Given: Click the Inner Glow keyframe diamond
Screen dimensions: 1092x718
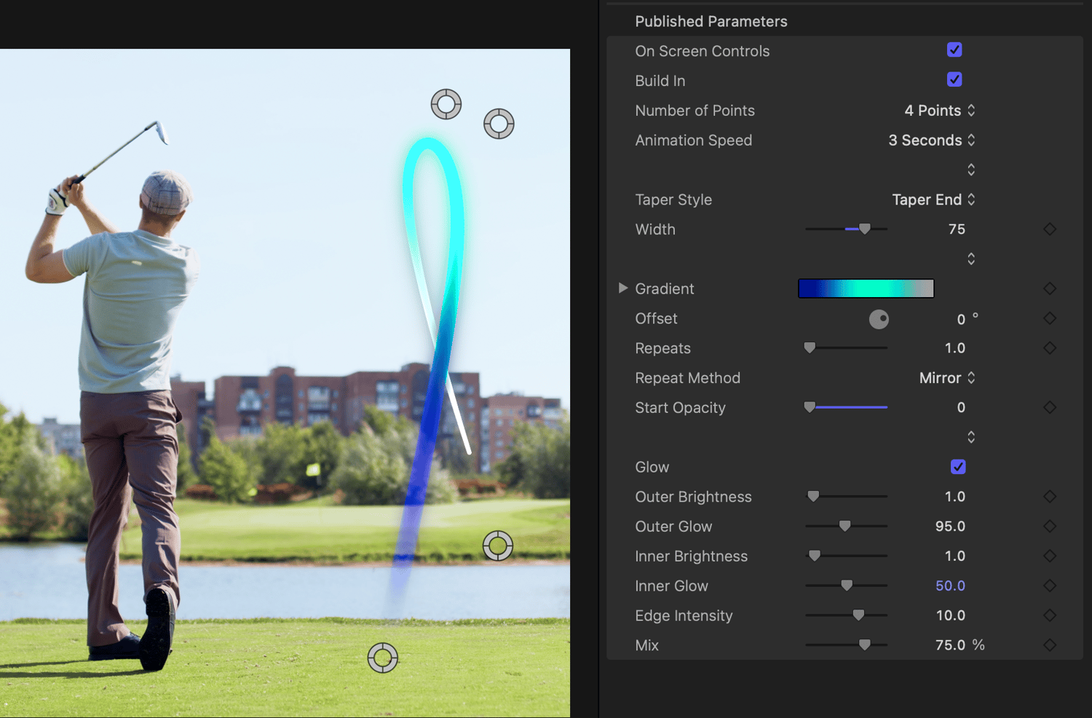Looking at the screenshot, I should (1050, 585).
